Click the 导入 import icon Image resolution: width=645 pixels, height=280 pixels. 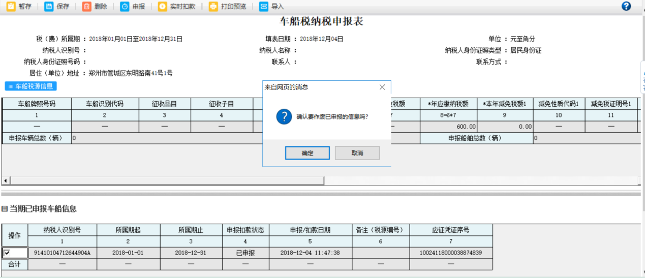263,6
